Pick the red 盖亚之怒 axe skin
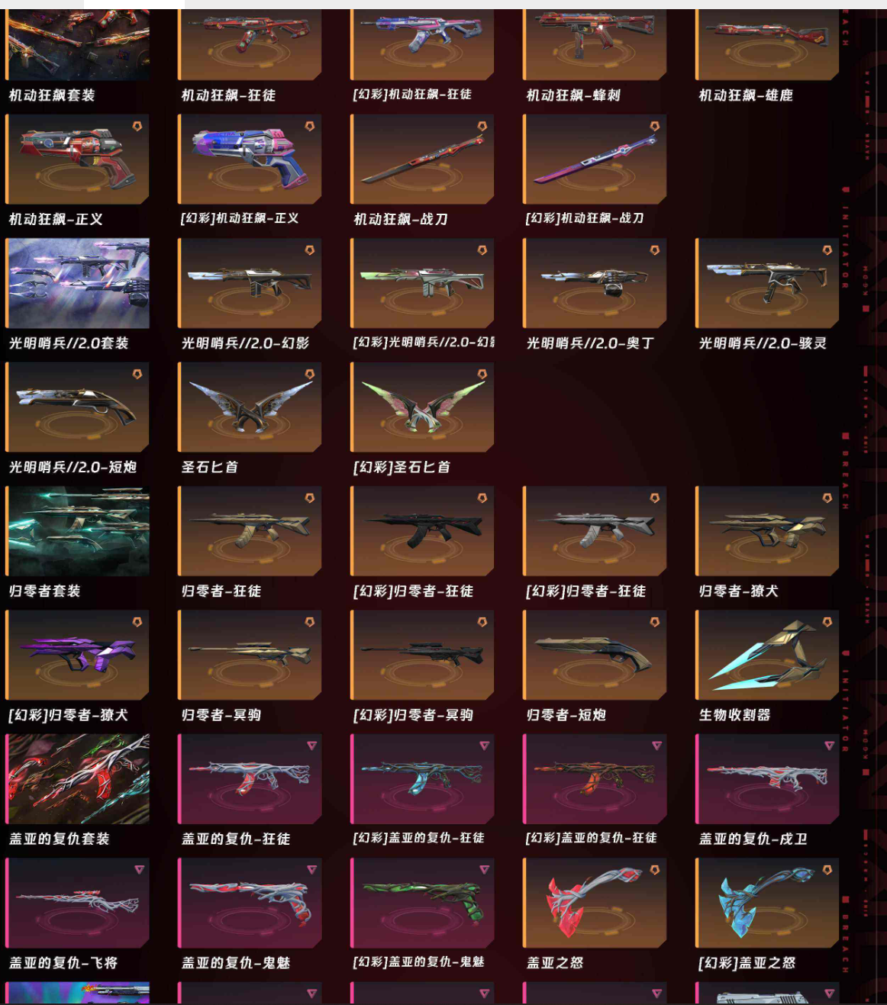The height and width of the screenshot is (1005, 887). pos(595,903)
